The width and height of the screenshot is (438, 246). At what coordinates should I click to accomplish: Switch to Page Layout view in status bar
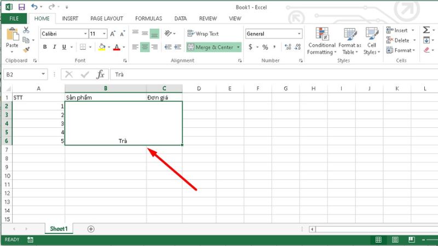click(395, 239)
